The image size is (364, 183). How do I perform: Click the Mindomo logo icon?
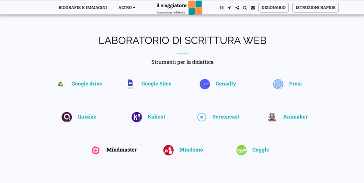point(168,150)
